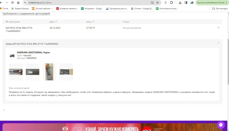Click the address bar URL wildberries.ru/lk/claims
This screenshot has height=131, width=229.
click(x=40, y=3)
